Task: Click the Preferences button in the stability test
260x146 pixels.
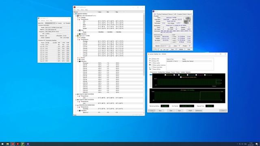Action: [199, 111]
